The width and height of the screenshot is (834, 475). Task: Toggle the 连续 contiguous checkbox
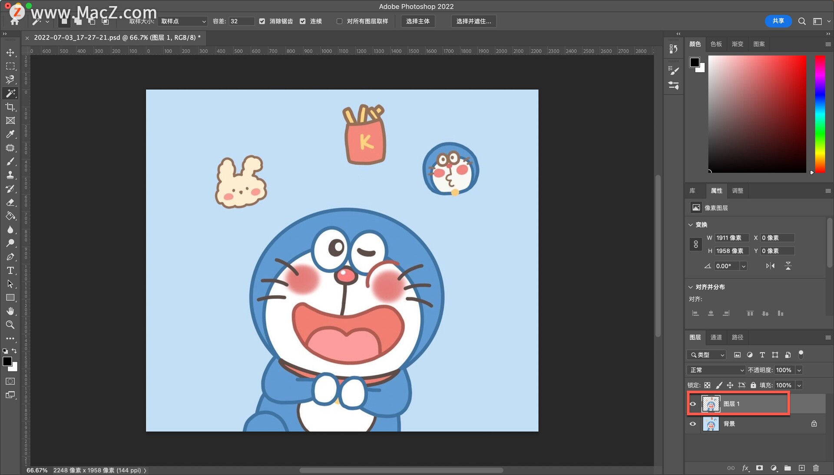(303, 21)
